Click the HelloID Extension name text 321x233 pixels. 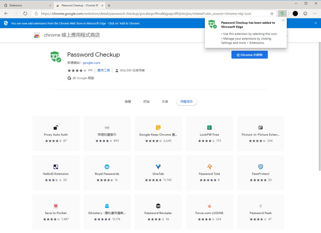[56, 174]
